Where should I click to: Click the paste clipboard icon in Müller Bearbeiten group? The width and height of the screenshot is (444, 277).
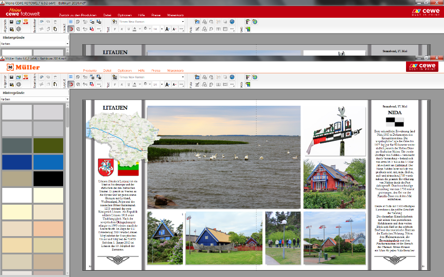click(x=56, y=85)
